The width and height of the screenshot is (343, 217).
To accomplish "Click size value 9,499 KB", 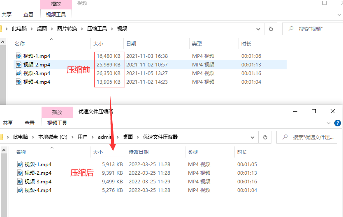I will click(112, 181).
